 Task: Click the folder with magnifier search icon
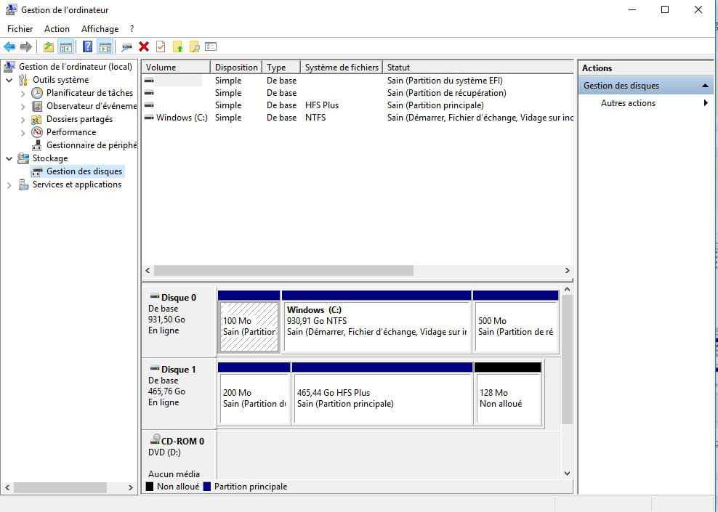pyautogui.click(x=194, y=47)
